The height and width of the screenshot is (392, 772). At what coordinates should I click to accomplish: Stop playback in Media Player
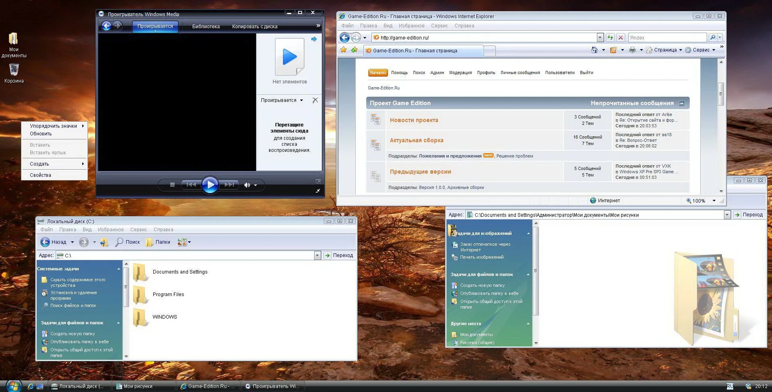172,185
